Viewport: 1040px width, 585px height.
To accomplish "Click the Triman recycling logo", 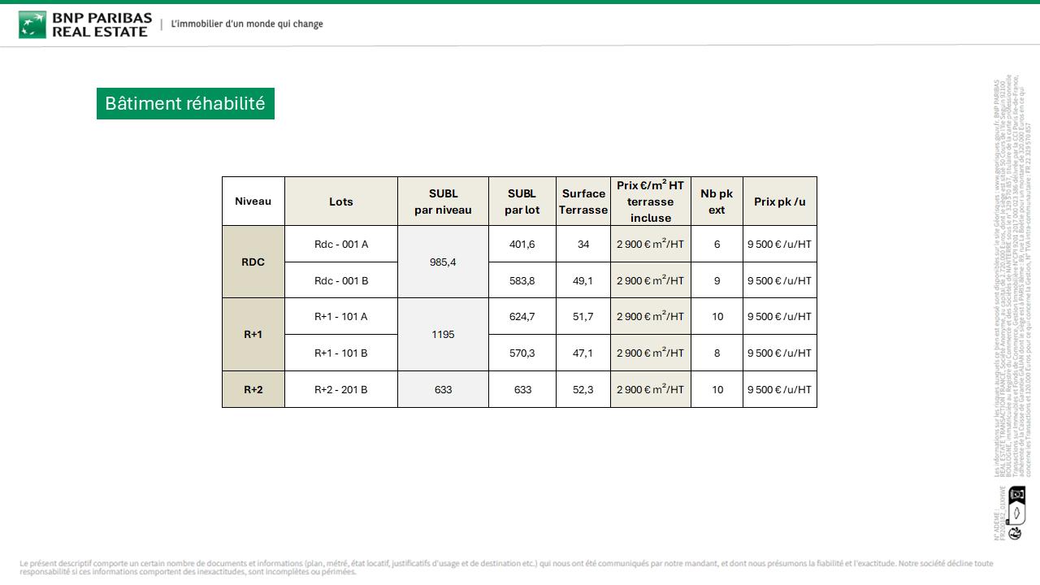I will [x=1015, y=534].
